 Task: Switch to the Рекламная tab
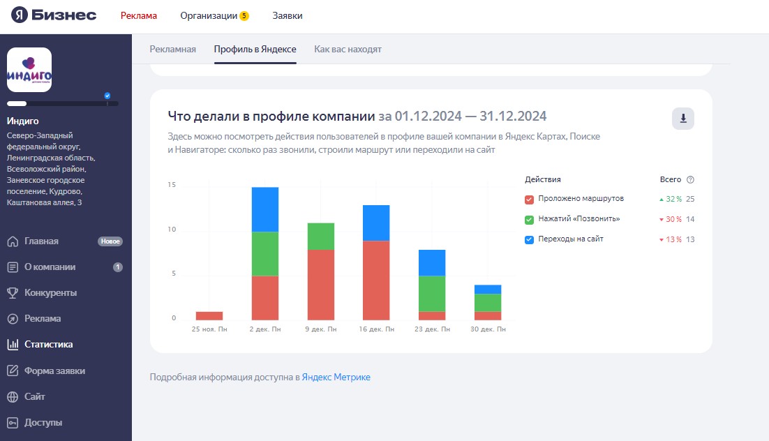click(173, 50)
